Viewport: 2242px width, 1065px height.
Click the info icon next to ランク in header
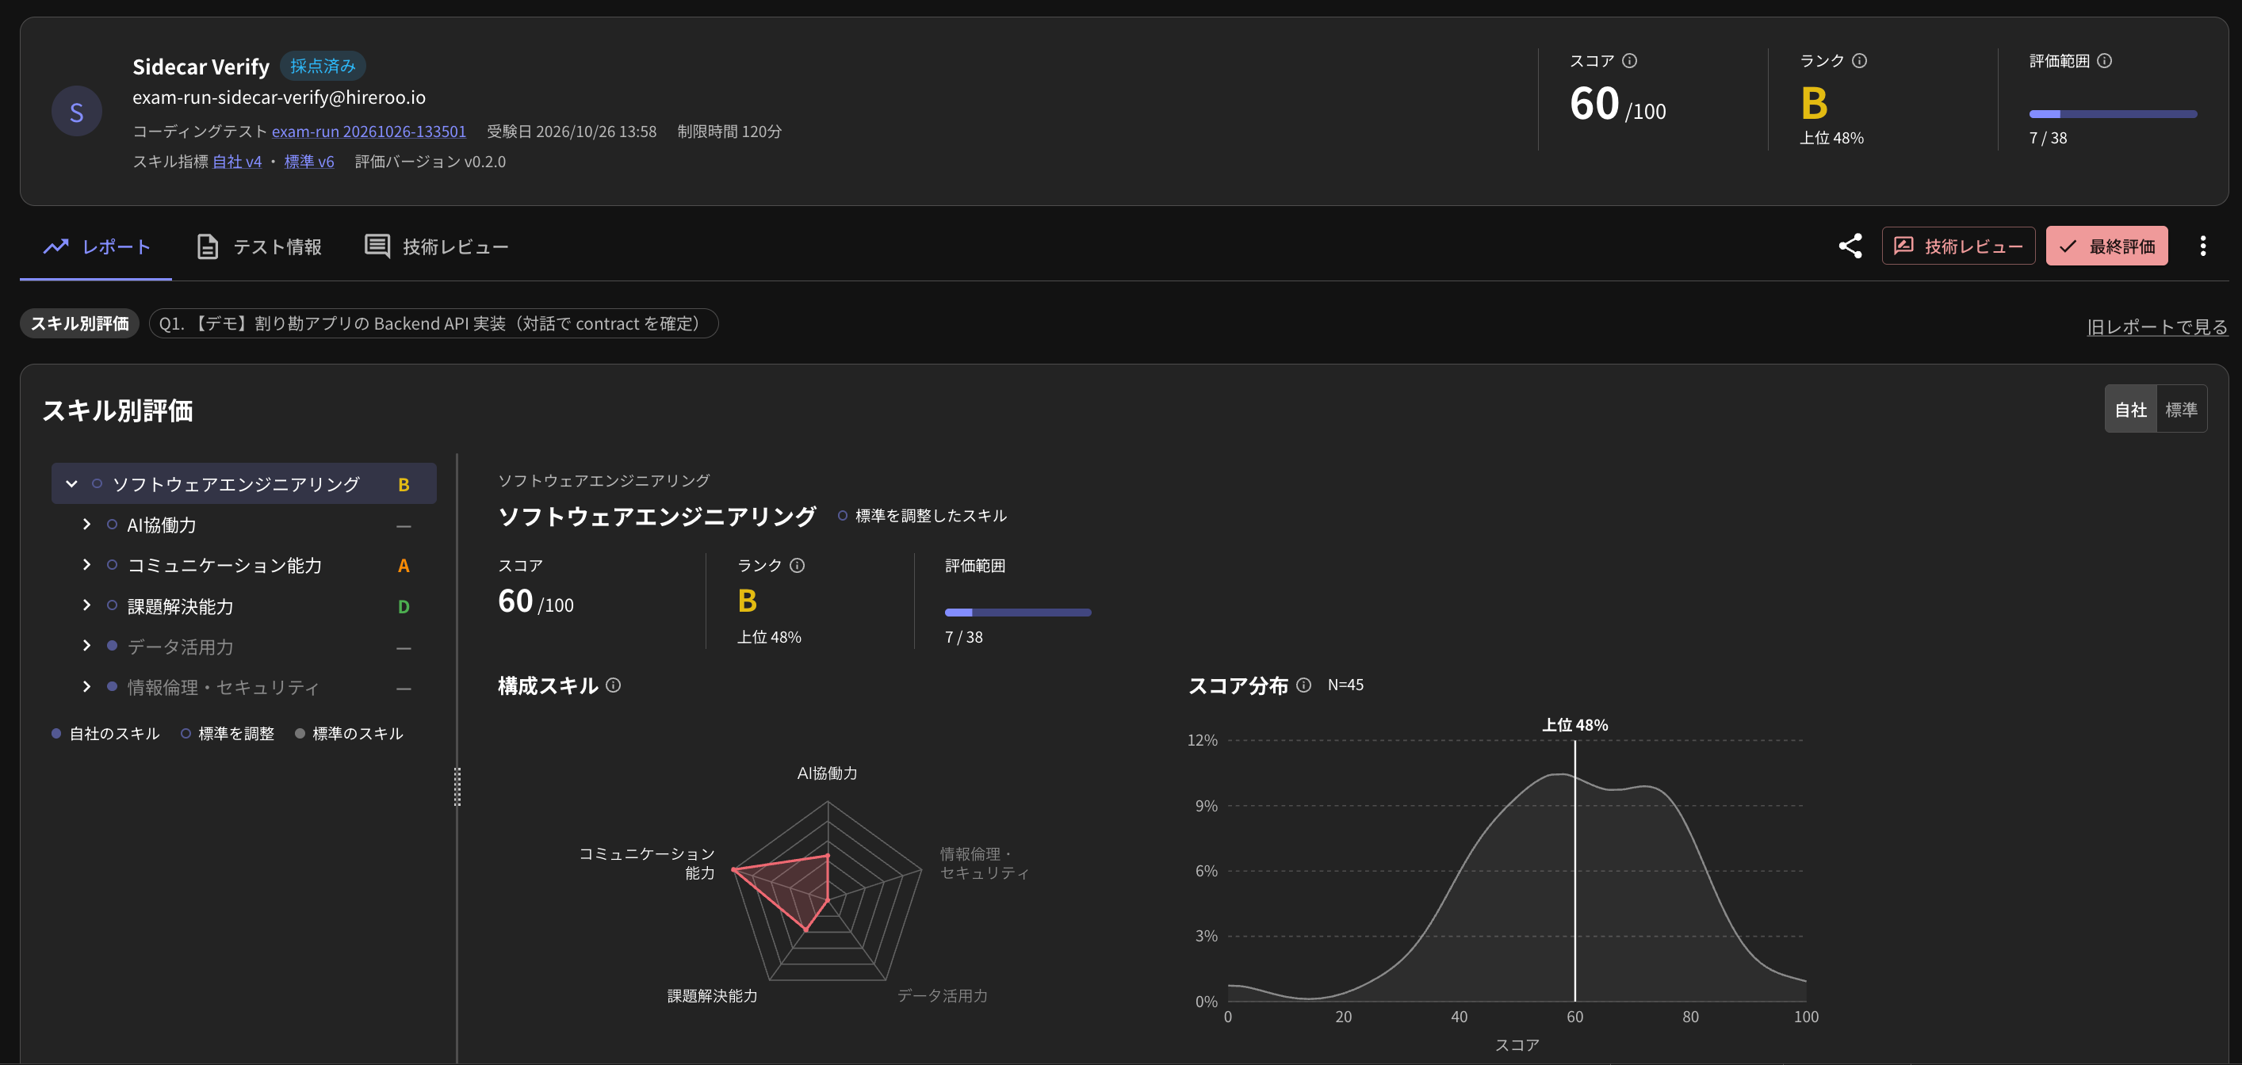pyautogui.click(x=1859, y=61)
